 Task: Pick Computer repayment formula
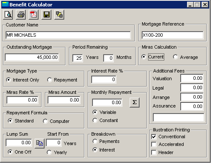coord(56,121)
